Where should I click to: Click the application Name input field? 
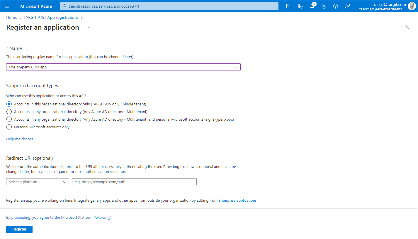pos(123,67)
